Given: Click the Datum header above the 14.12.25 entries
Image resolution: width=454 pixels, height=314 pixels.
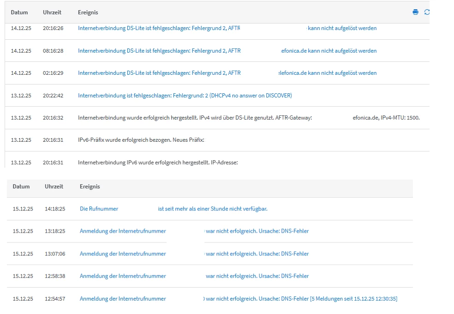Looking at the screenshot, I should tap(19, 12).
